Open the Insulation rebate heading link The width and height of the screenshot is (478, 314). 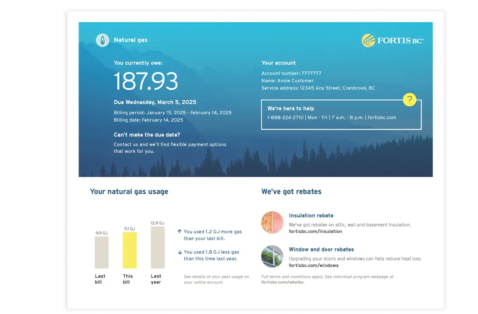click(311, 216)
